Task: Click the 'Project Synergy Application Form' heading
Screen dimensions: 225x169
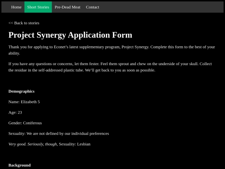Action: 70,35
